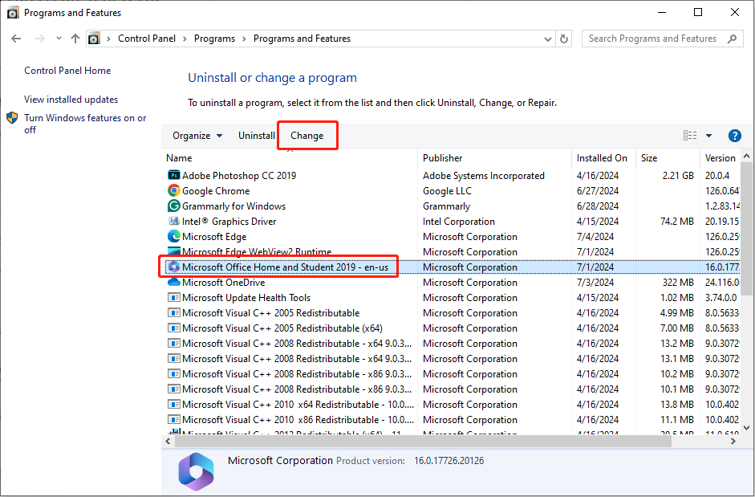Select the Visual C++ 2008 x86 10.2 MB row
The image size is (755, 497).
pos(452,374)
